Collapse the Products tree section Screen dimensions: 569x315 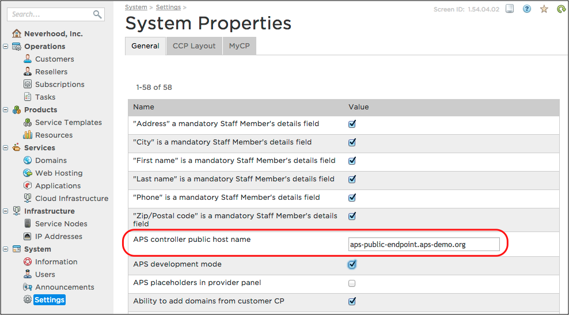[x=6, y=110]
